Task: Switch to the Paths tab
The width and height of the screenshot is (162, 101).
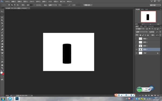Action: [x=145, y=26]
